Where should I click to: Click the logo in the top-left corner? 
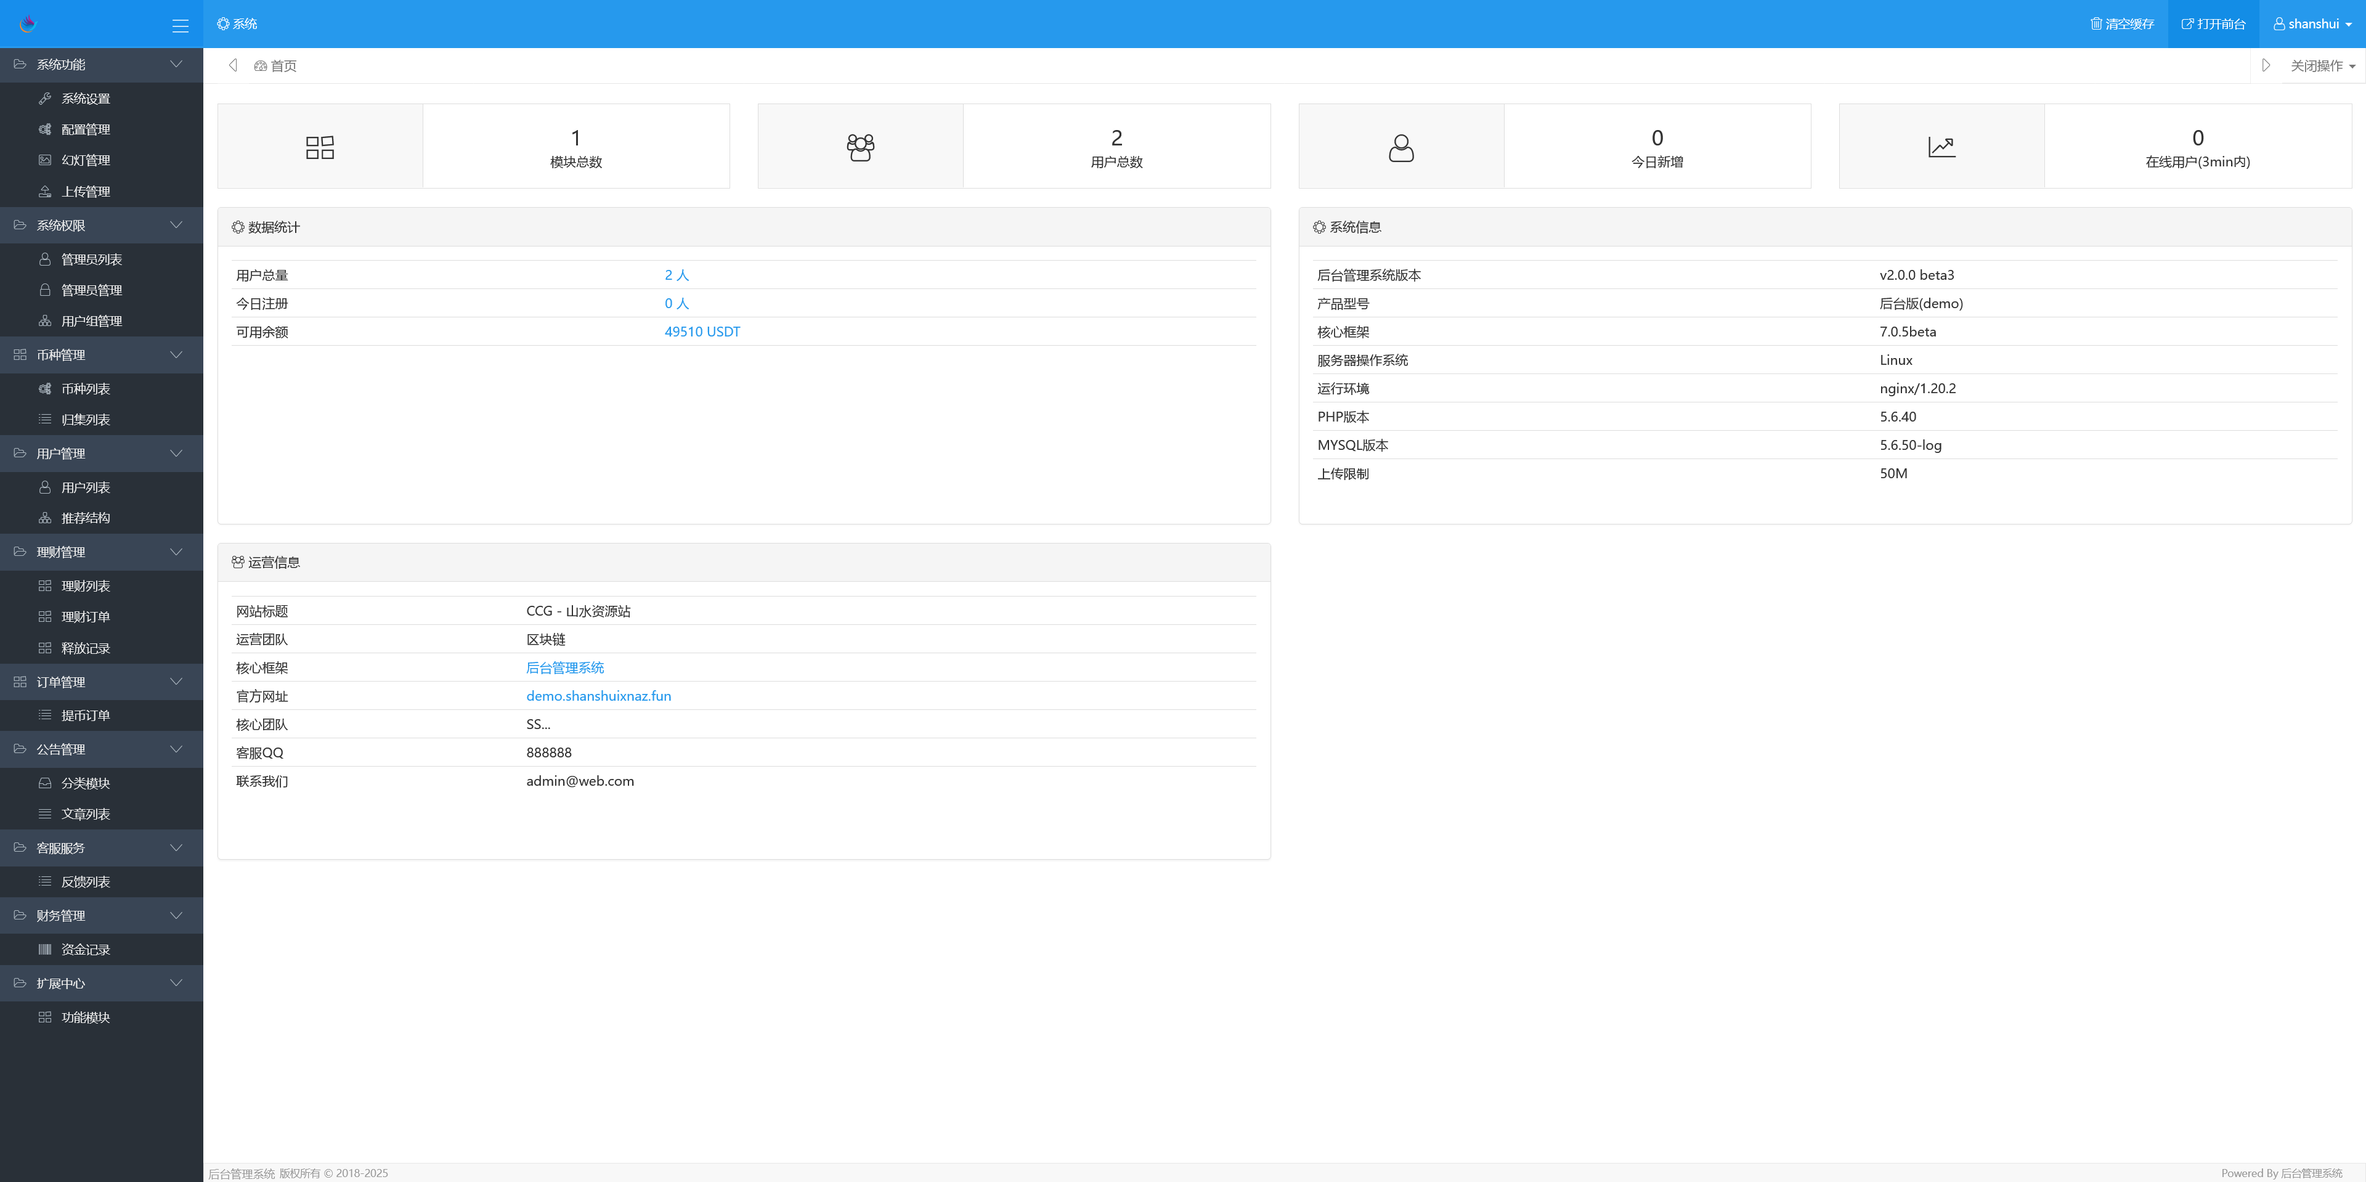pos(28,24)
